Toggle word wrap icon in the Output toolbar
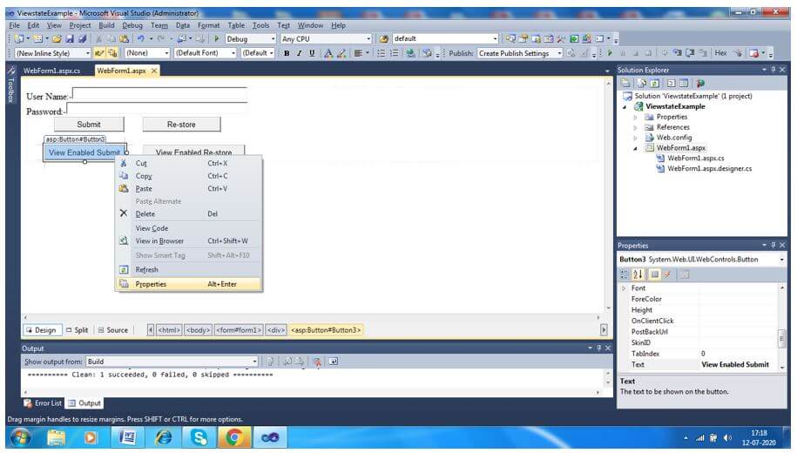This screenshot has width=797, height=453. (x=333, y=362)
